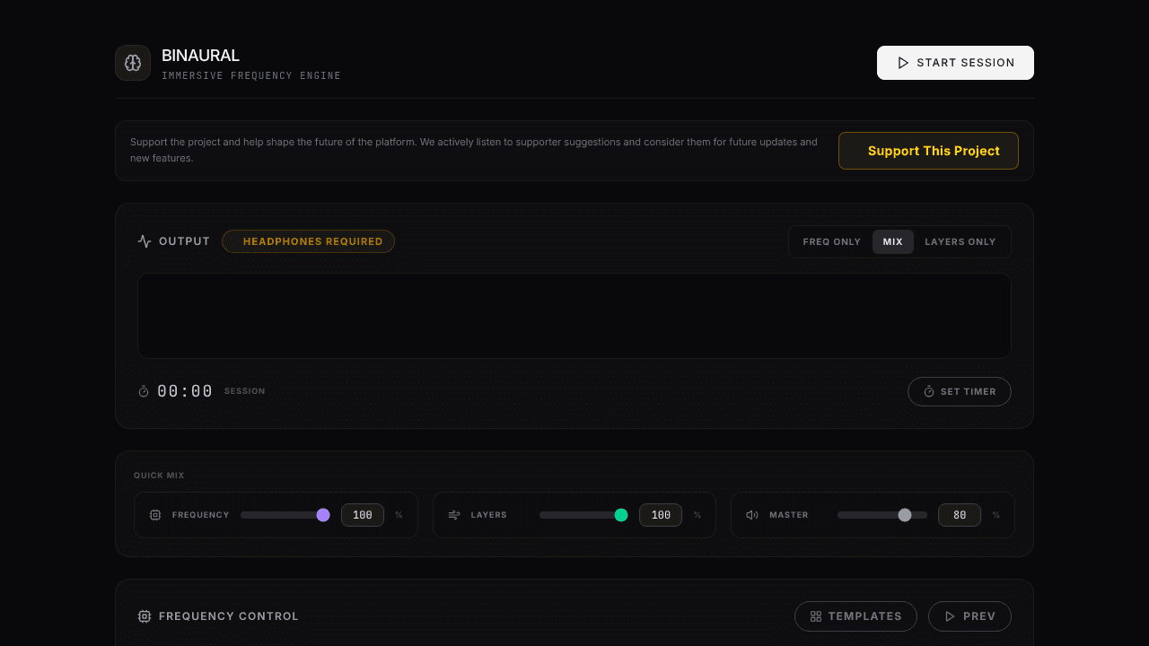Click the empty waveform visualizer area

tap(574, 316)
